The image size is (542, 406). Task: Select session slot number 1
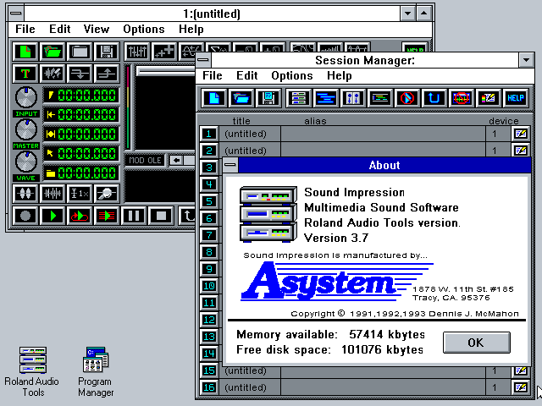[x=209, y=134]
